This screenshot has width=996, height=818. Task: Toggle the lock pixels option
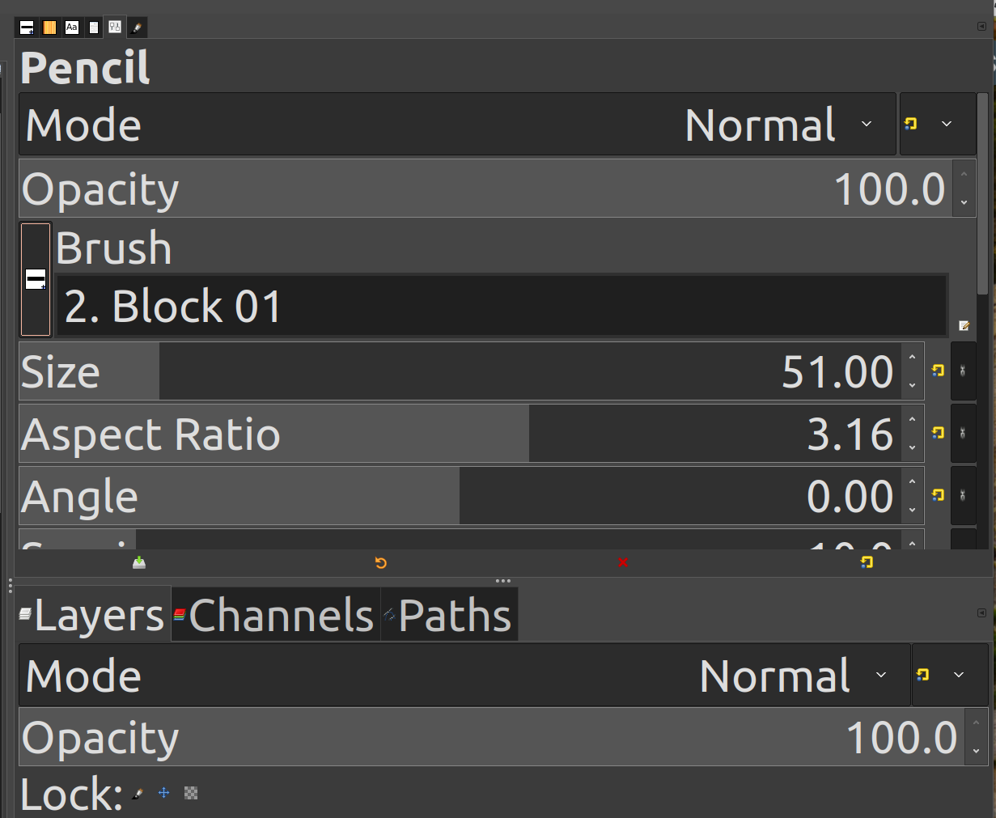point(138,794)
